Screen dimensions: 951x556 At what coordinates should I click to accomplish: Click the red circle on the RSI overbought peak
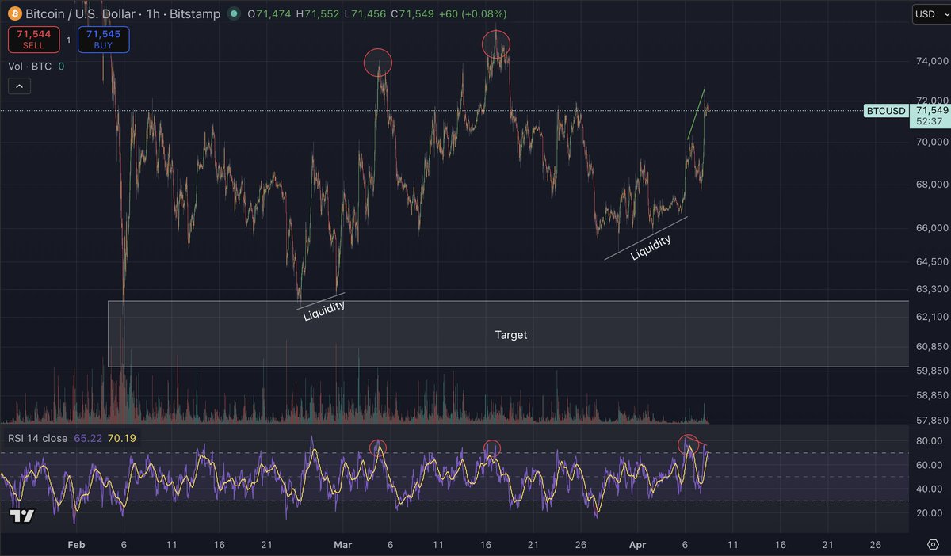coord(688,445)
